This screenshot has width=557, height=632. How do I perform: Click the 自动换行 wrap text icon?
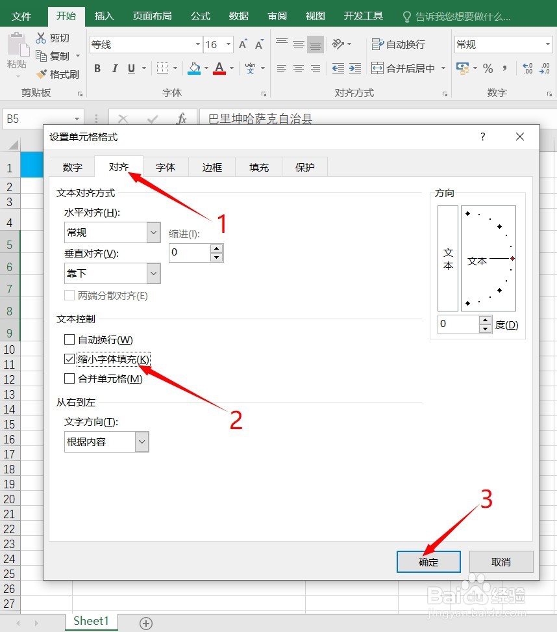coord(378,44)
